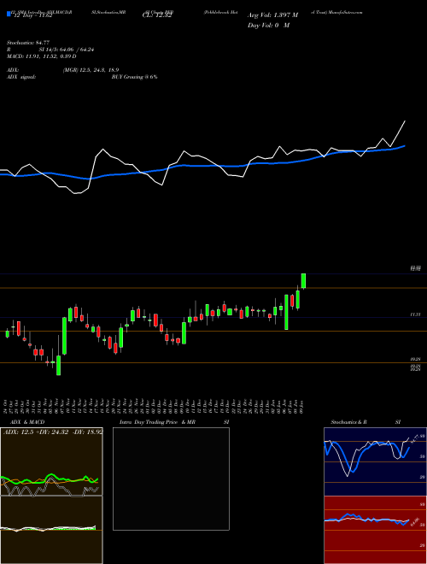This screenshot has width=427, height=564.
Task: Click the right end of the blue SMA line
Action: tap(405, 145)
